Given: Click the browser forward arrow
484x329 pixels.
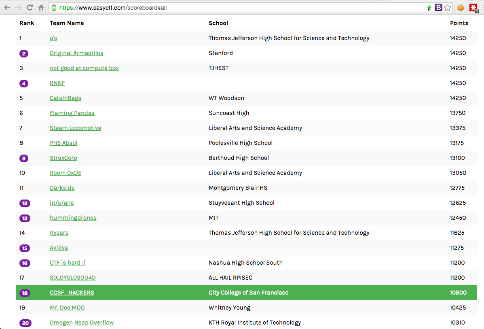Looking at the screenshot, I should (18, 8).
